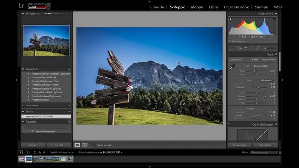Image resolution: width=299 pixels, height=168 pixels.
Task: Open the filter dropdown in filmstrip bar
Action: [x=263, y=153]
